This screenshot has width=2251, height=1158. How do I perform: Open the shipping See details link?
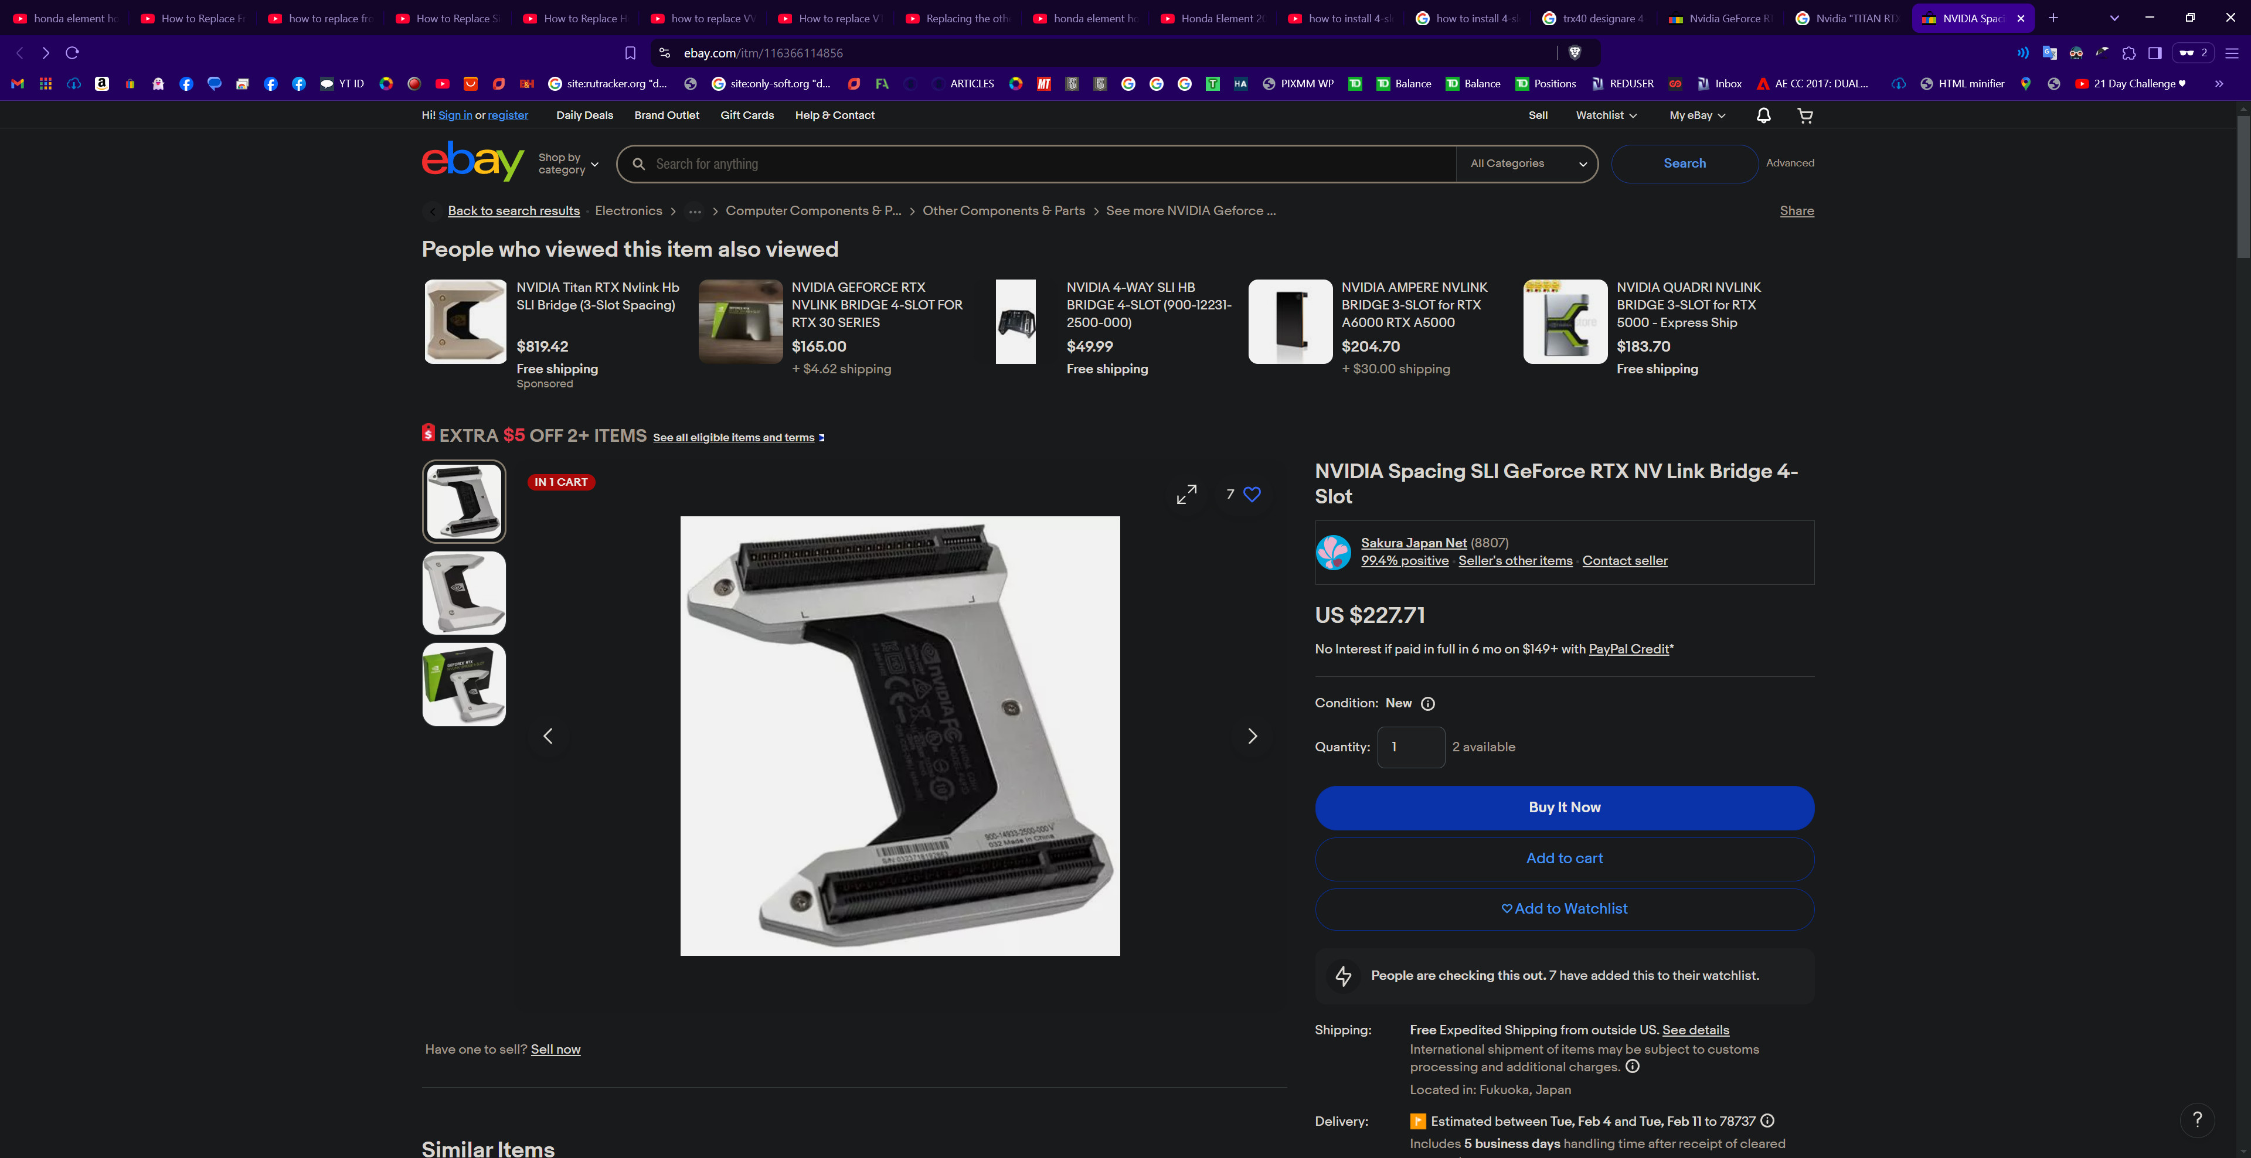(1695, 1030)
